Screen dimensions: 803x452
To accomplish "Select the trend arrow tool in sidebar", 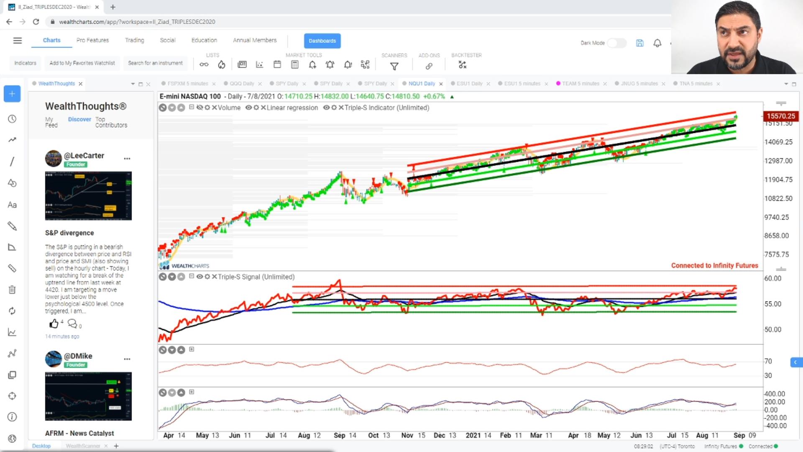I will 12,140.
